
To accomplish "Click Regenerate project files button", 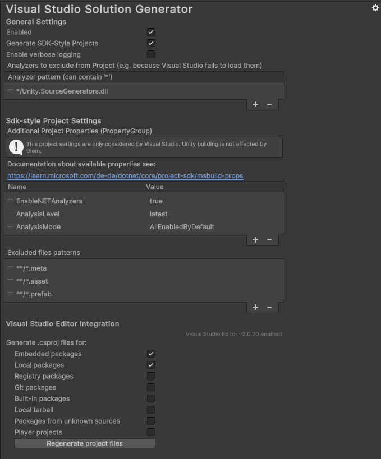I will pos(85,443).
